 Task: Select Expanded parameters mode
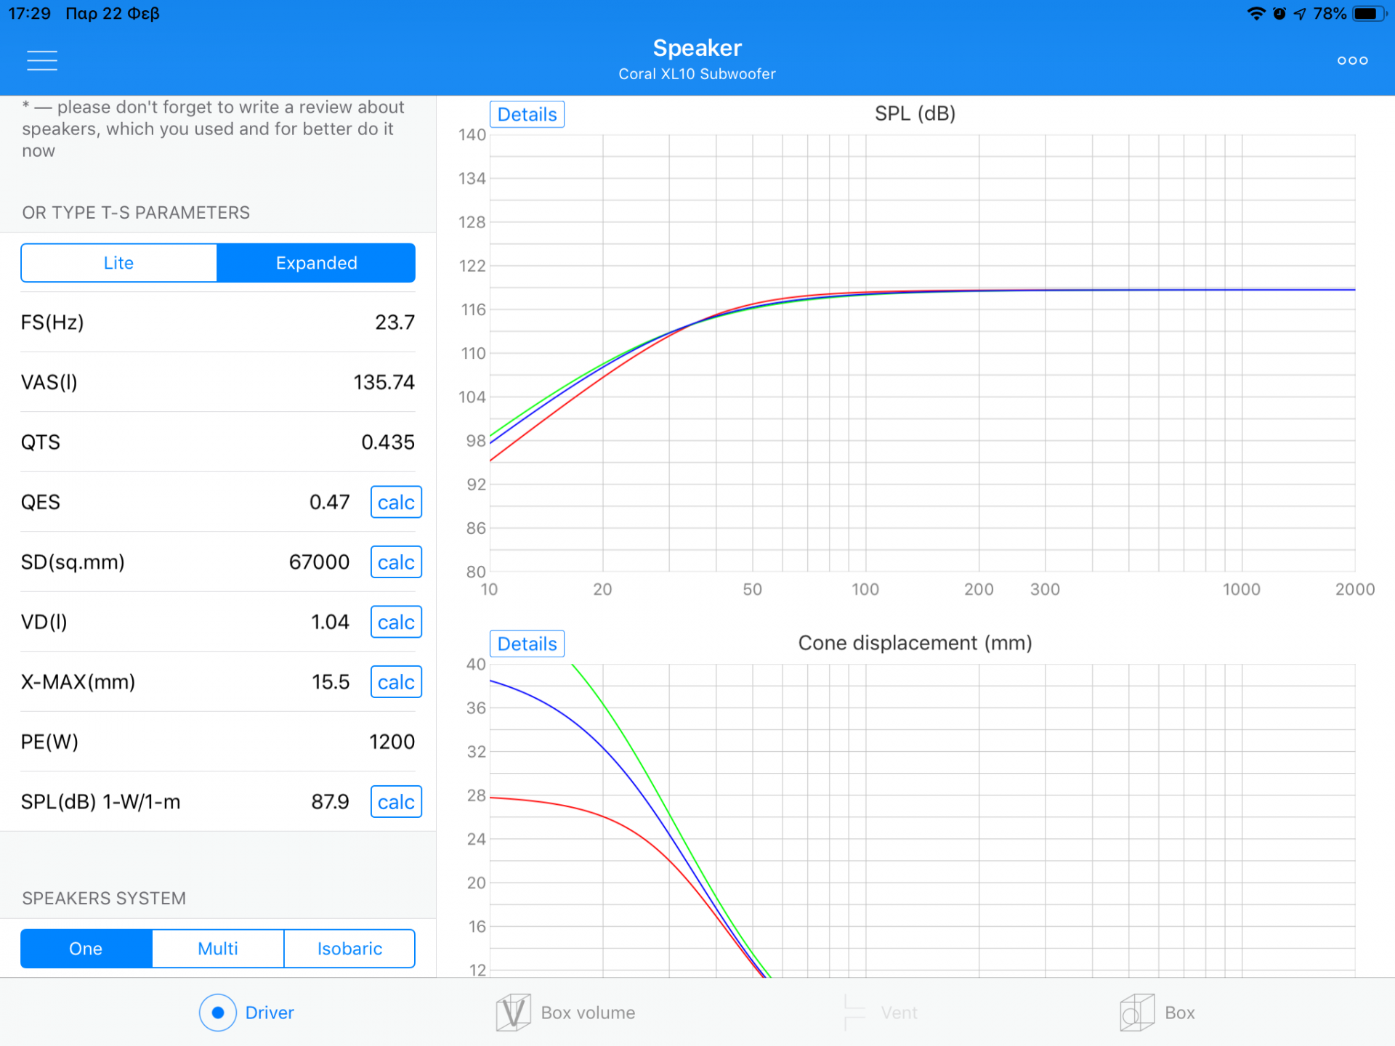tap(316, 263)
